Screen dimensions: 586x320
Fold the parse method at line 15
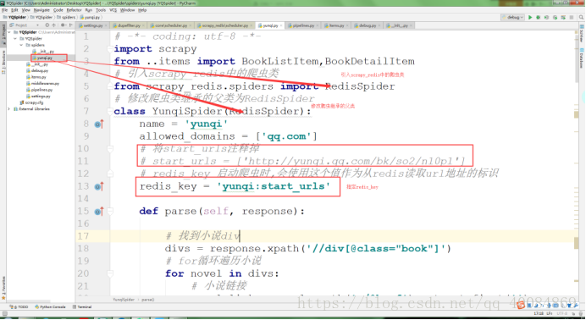[109, 212]
